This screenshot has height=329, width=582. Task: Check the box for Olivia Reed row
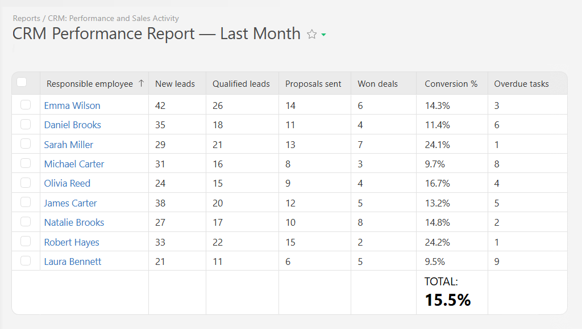[x=26, y=183]
